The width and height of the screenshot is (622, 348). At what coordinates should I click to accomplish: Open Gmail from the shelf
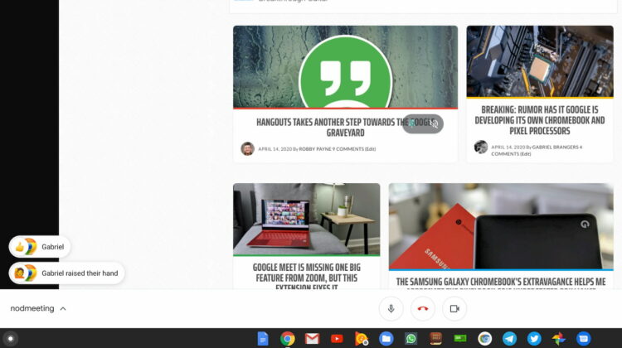pos(312,338)
